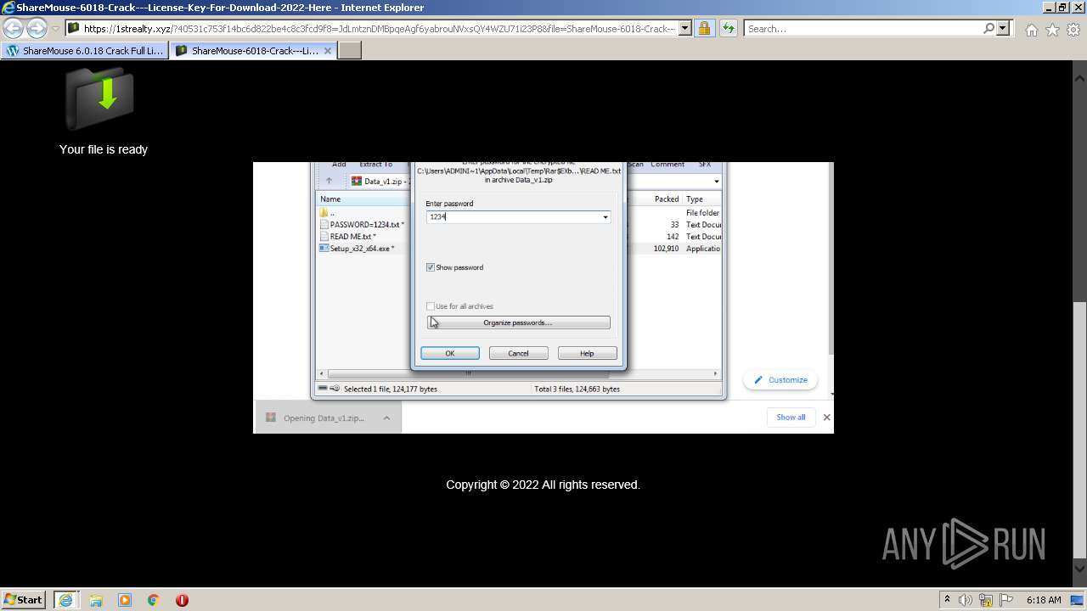
Task: Expand the password field dropdown arrow
Action: coord(605,217)
